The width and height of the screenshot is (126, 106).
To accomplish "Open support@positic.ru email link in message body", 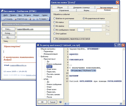I will point(18,65).
